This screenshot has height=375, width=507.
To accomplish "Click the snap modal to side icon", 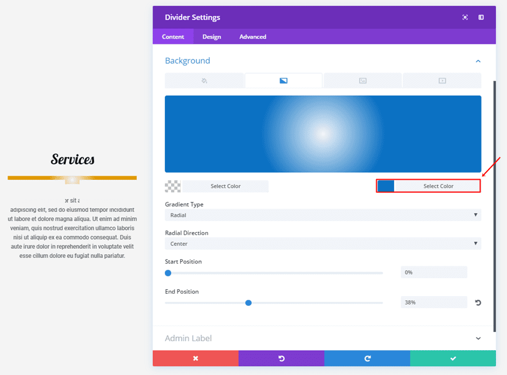I will 481,17.
